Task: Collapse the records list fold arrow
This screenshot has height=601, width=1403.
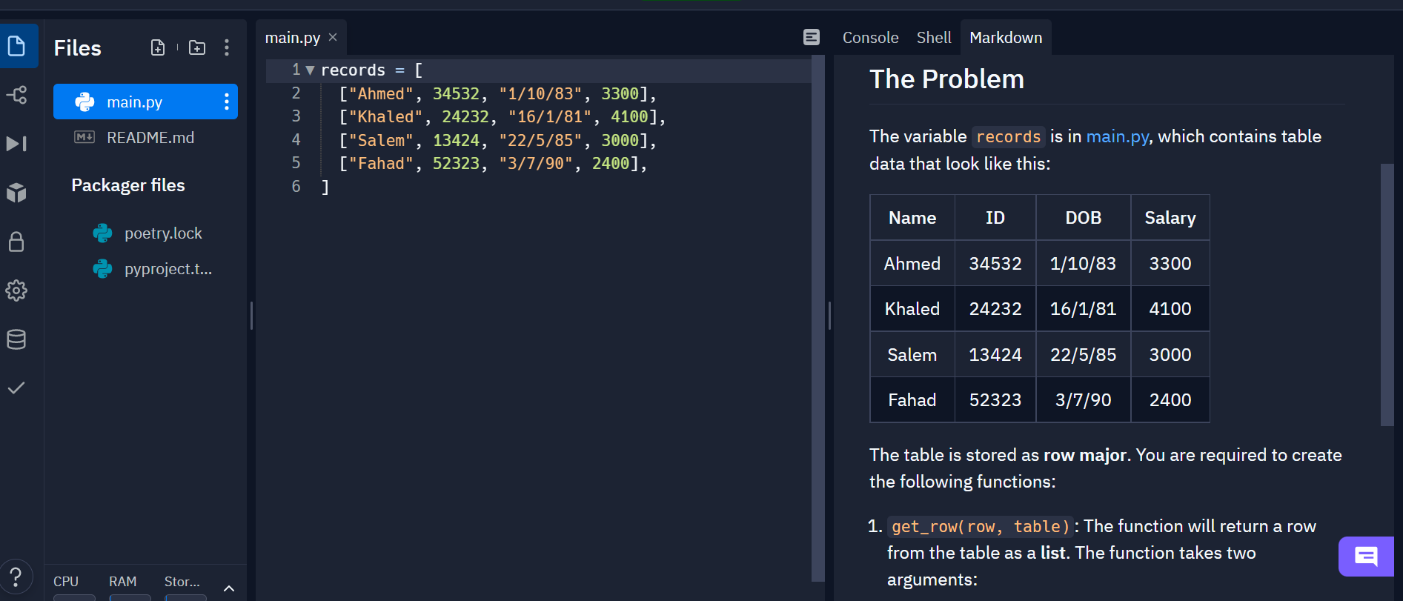Action: tap(310, 70)
